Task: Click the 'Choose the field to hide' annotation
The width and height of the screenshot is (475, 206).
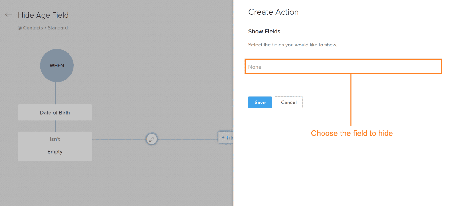Action: pos(352,133)
